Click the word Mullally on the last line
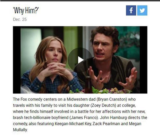This screenshot has width=160, height=135. point(20,130)
